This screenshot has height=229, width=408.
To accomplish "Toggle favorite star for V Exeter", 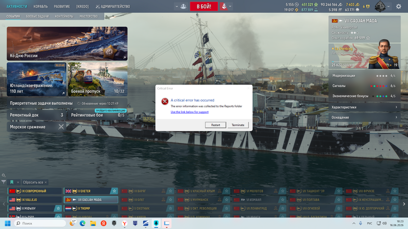I will pos(114,191).
